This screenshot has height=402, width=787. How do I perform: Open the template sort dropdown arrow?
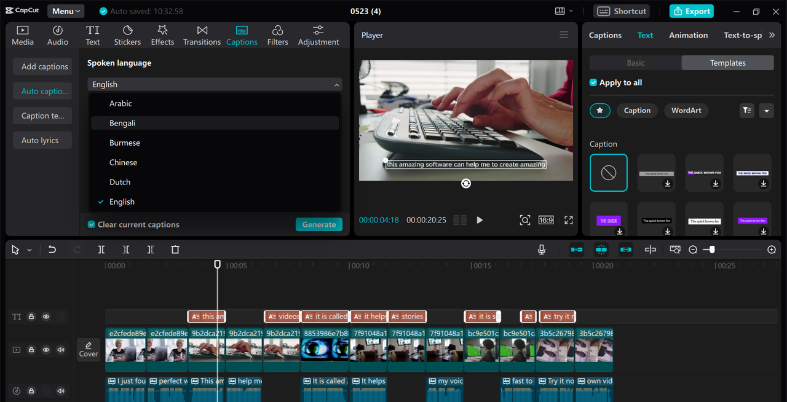(x=766, y=111)
